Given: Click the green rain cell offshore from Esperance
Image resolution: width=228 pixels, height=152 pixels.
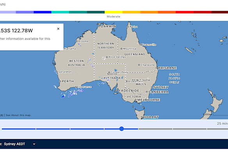Looking at the screenshot, I should (x=63, y=96).
